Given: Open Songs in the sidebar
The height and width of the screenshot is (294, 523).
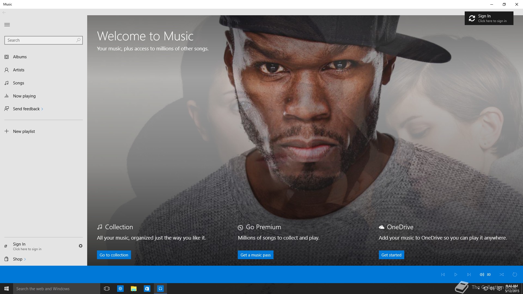Looking at the screenshot, I should point(44,83).
